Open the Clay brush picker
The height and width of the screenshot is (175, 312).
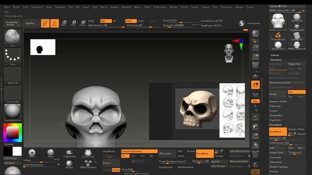pos(12,38)
